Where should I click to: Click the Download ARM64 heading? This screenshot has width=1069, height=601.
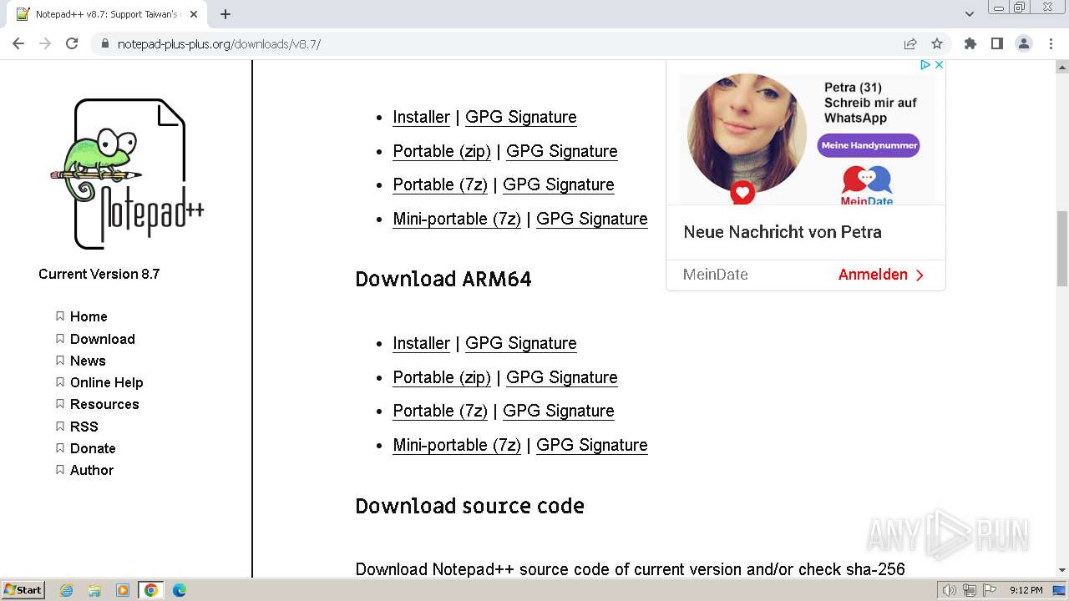pos(443,279)
